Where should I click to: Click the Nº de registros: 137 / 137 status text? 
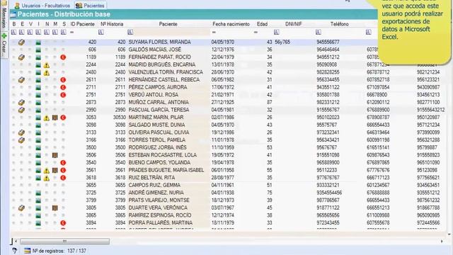click(x=59, y=251)
